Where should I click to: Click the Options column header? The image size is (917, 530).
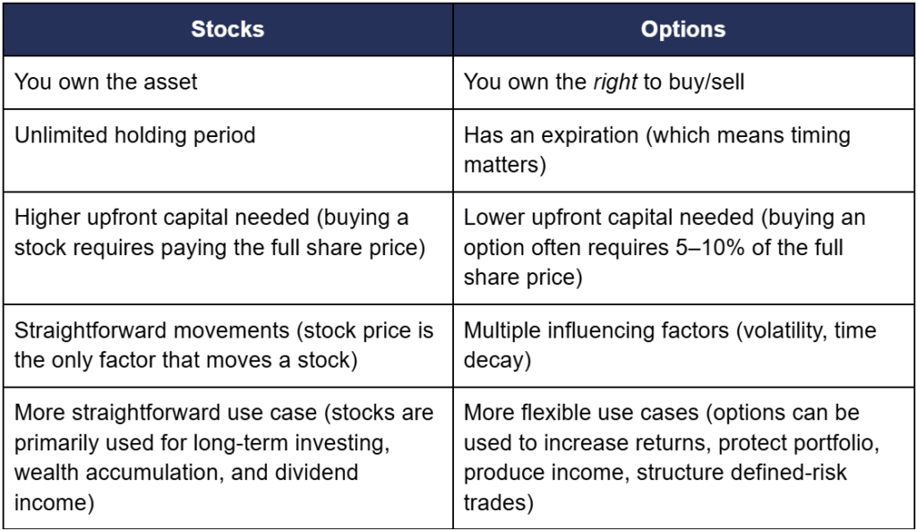[x=683, y=30]
